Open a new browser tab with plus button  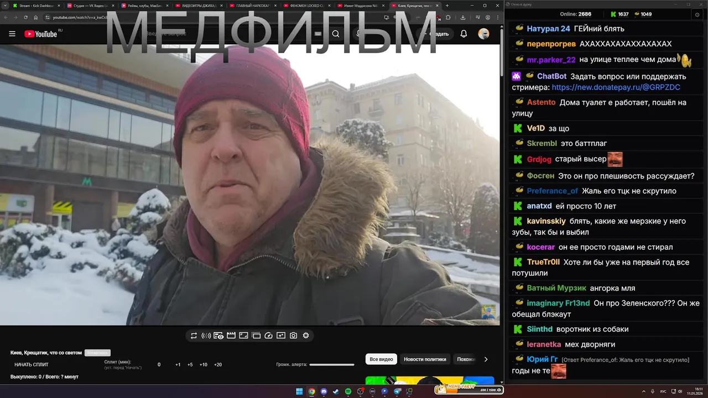[447, 6]
